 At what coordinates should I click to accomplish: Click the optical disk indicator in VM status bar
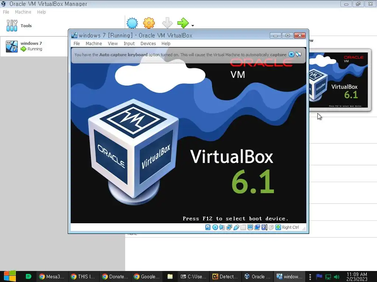click(215, 227)
